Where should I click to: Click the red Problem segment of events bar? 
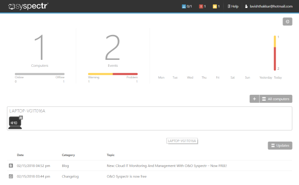coord(125,74)
